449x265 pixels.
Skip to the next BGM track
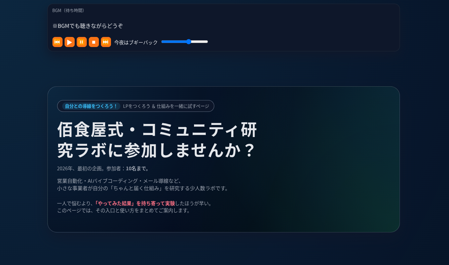click(x=106, y=42)
